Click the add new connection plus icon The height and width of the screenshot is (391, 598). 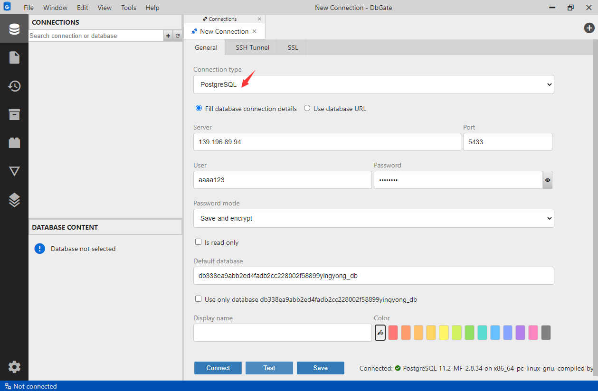(168, 36)
